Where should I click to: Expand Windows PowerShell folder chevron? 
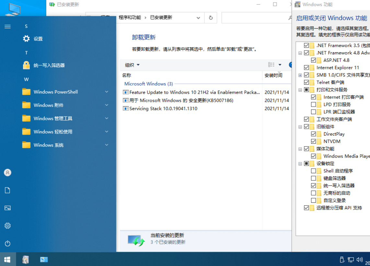click(x=107, y=92)
